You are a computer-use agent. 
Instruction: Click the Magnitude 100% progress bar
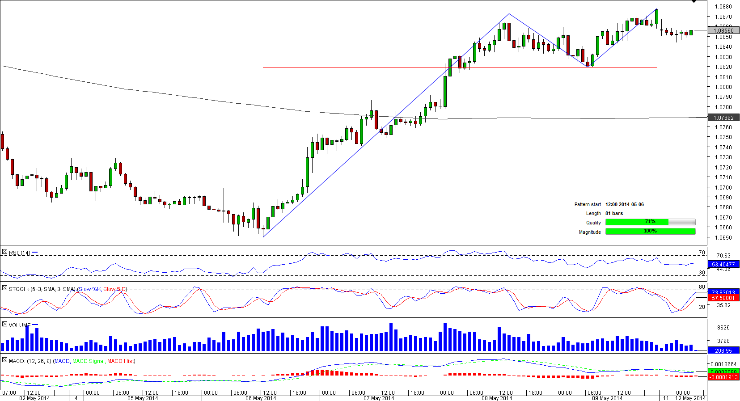[x=650, y=231]
